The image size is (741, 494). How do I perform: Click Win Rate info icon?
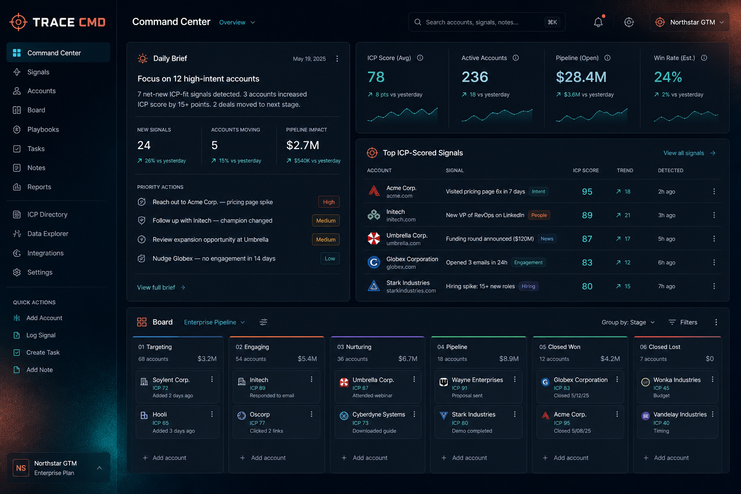[x=704, y=58]
